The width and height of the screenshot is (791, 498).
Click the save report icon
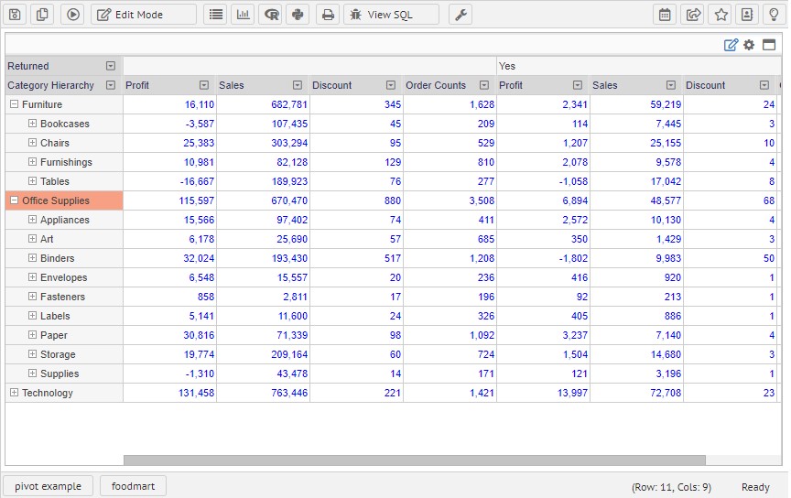click(x=15, y=15)
